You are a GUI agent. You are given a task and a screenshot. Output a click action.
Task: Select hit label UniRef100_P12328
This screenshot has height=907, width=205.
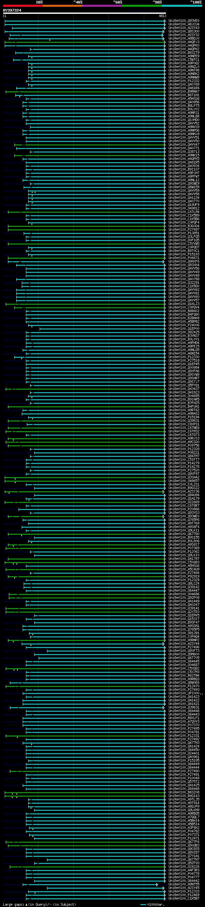coord(184,449)
